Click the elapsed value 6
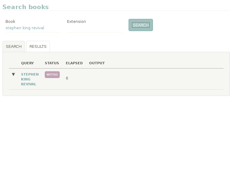230x177 pixels. click(x=67, y=78)
